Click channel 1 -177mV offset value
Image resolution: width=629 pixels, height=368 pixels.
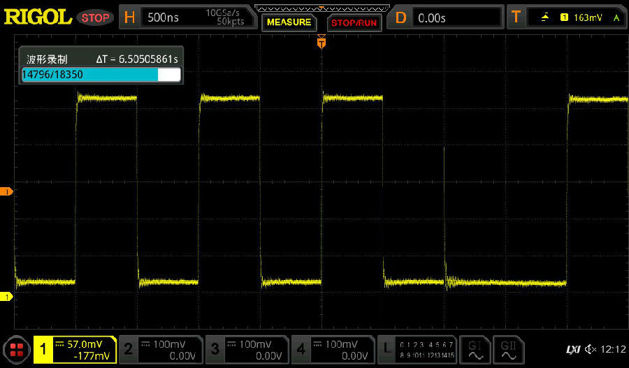point(92,356)
